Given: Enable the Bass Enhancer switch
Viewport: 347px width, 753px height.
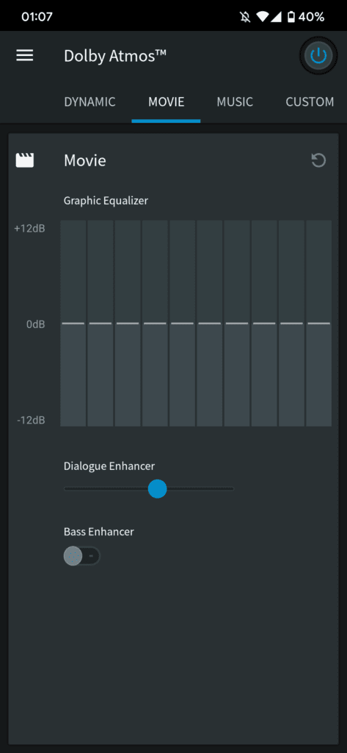Looking at the screenshot, I should pyautogui.click(x=82, y=556).
